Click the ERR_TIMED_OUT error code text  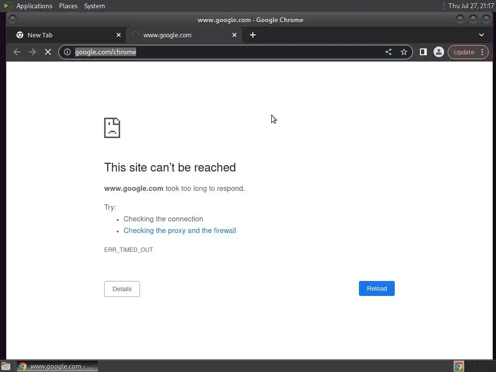128,249
